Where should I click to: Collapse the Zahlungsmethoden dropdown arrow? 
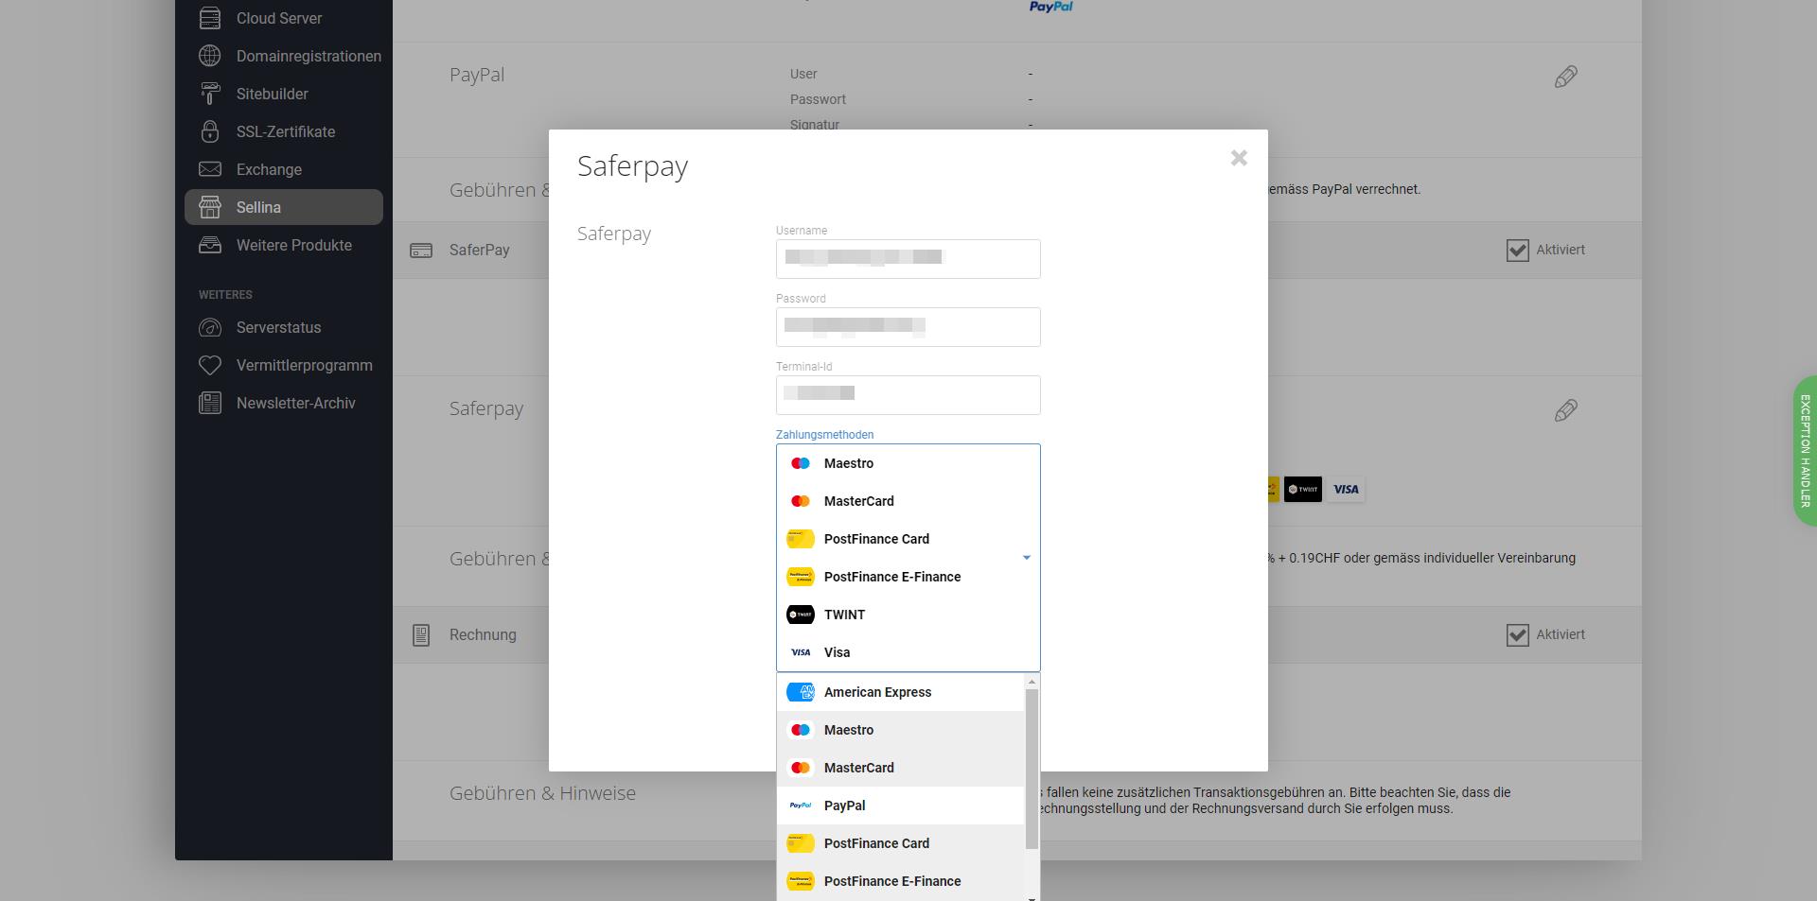(x=1026, y=558)
